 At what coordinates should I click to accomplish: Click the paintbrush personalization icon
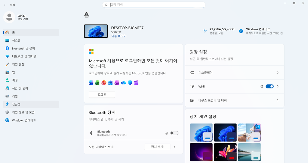click(7, 64)
